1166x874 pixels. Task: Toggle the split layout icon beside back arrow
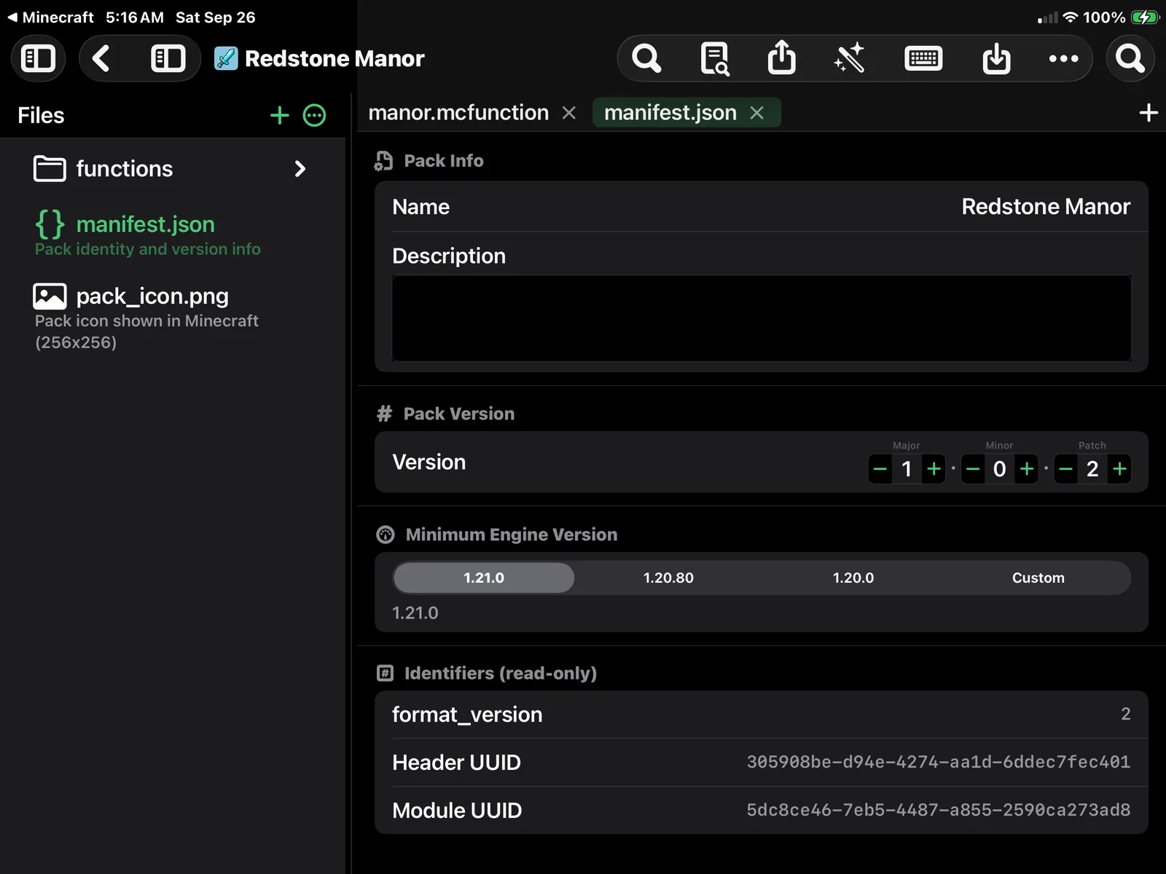click(x=168, y=58)
